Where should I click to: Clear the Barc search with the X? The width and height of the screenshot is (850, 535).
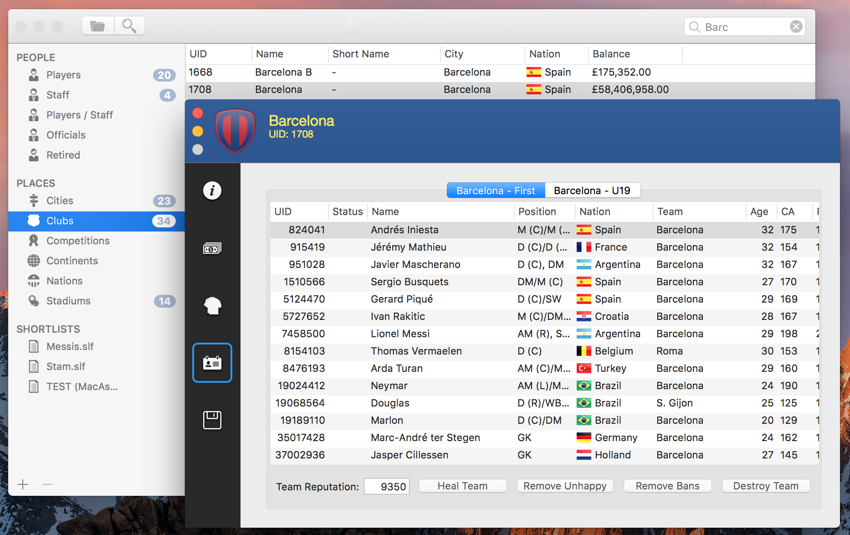click(x=796, y=27)
